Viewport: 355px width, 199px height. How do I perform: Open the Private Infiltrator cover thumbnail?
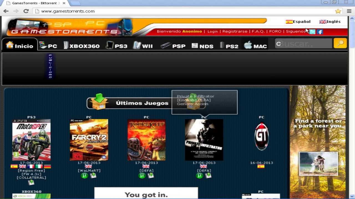(x=204, y=140)
